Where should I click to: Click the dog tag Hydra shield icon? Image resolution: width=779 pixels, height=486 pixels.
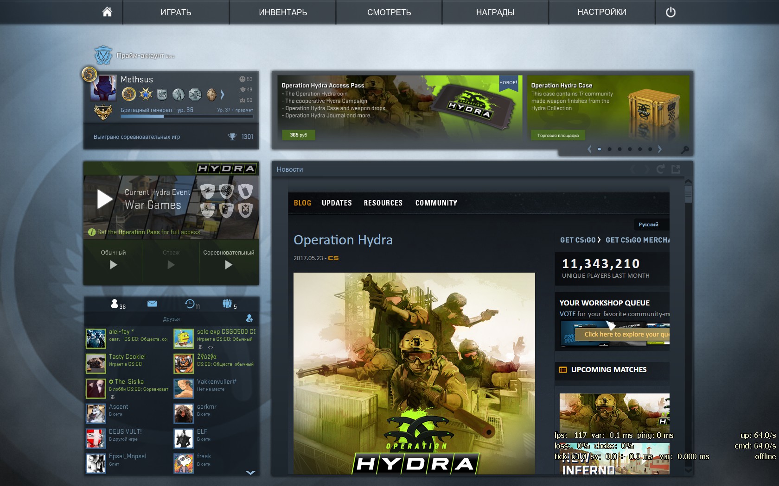pyautogui.click(x=245, y=191)
